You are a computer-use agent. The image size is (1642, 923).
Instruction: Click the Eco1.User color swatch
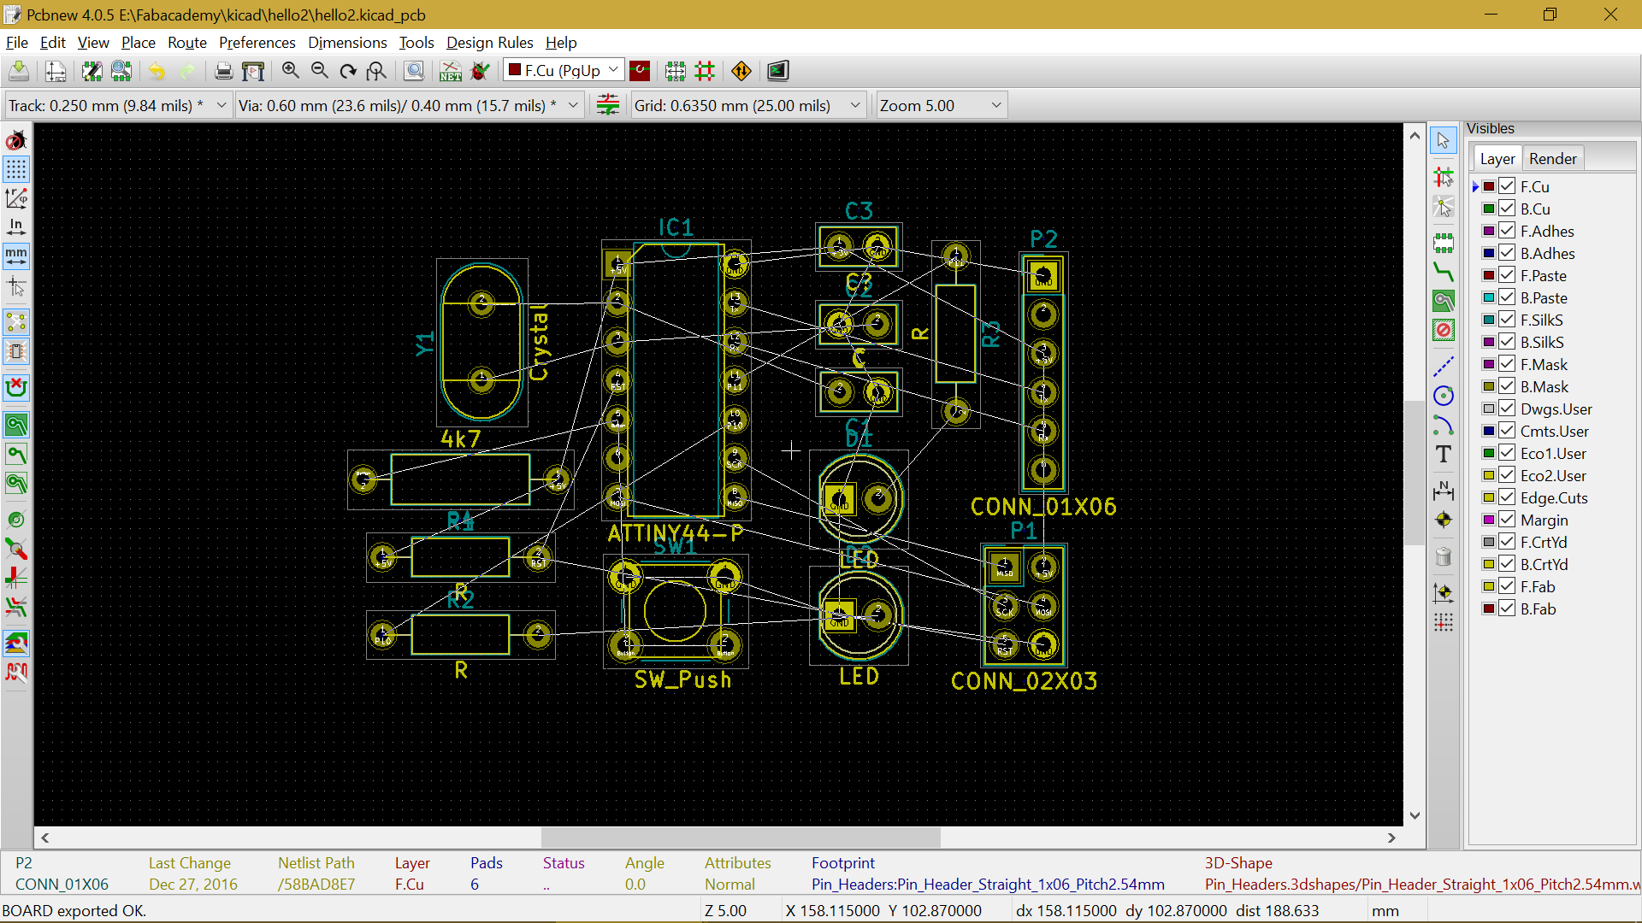(1488, 453)
